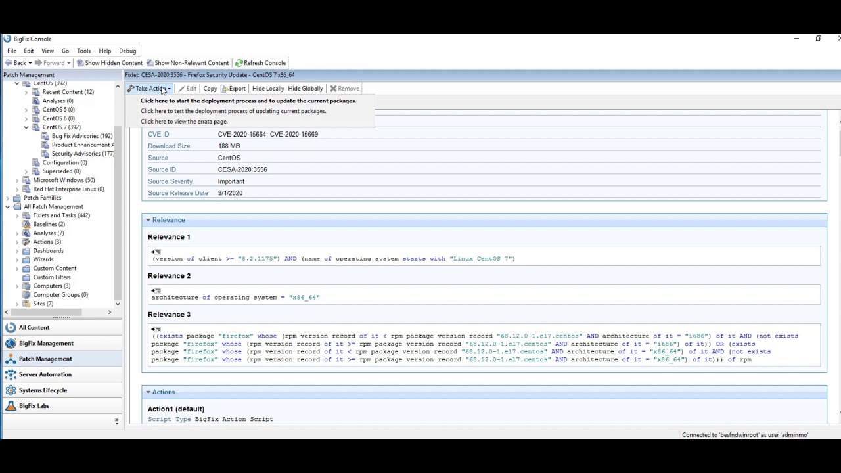Image resolution: width=841 pixels, height=473 pixels.
Task: Collapse the CentOS 7 (392) tree node
Action: pos(26,127)
